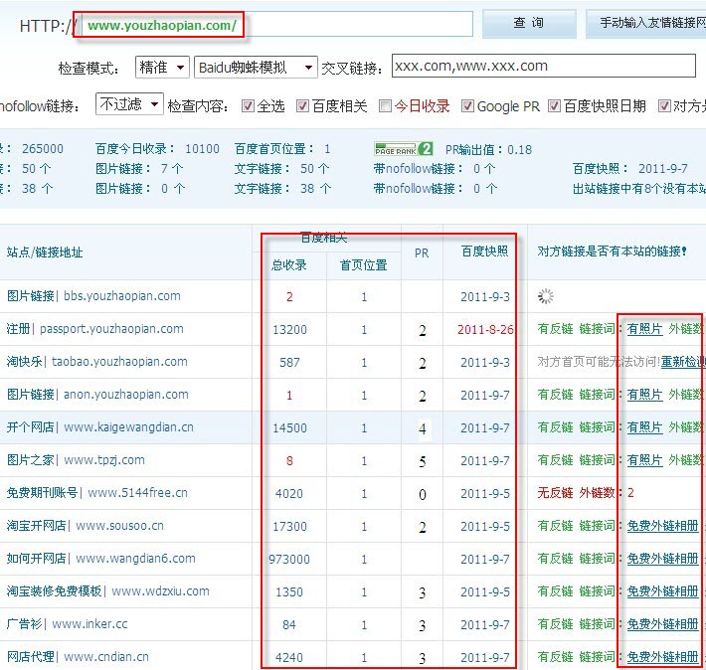
Task: Open the 检查模式 精准 dropdown
Action: pyautogui.click(x=162, y=67)
